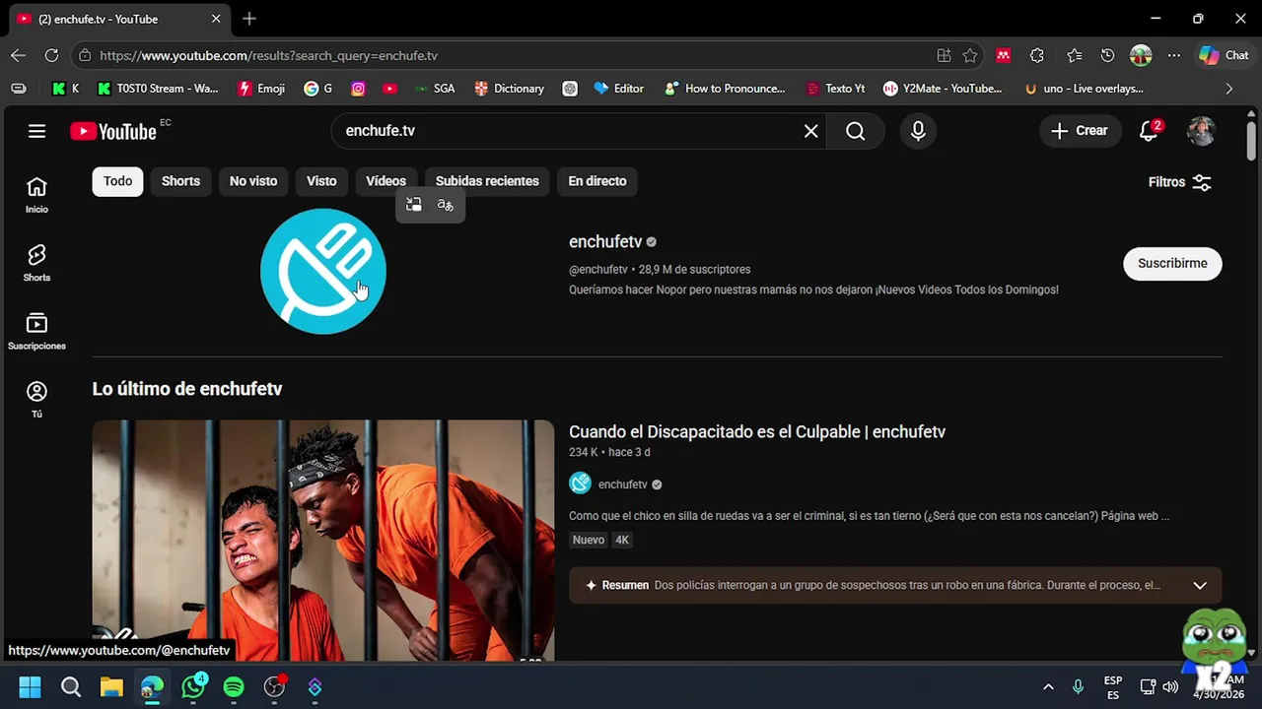
Task: Open the favorites list icon in the toolbar
Action: [1074, 55]
